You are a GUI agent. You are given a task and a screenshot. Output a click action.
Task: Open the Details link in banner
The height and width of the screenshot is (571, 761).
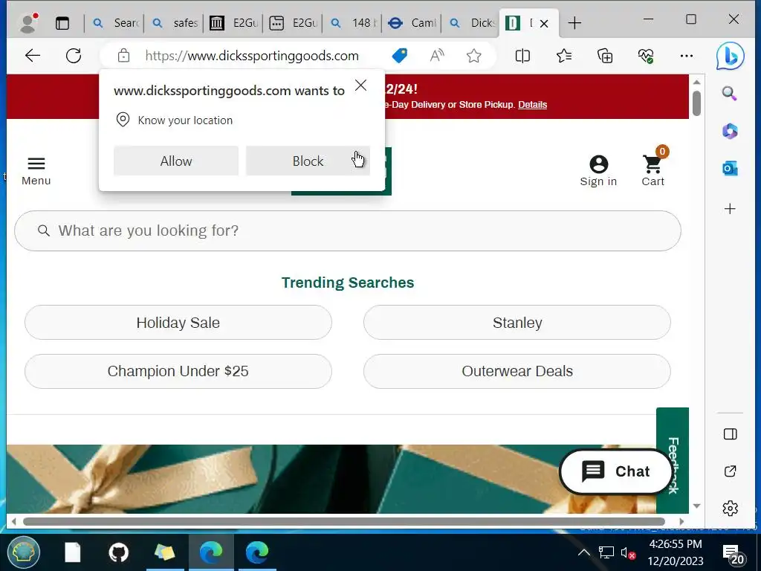(x=532, y=104)
